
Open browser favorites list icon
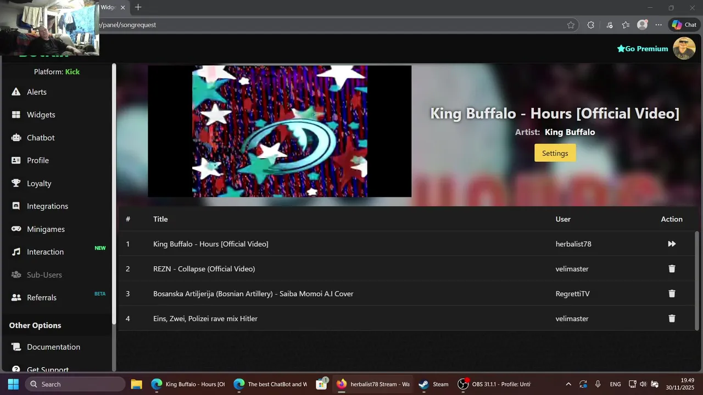(626, 25)
